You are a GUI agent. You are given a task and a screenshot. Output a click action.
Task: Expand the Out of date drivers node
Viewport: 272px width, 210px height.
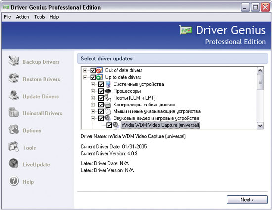pos(85,70)
